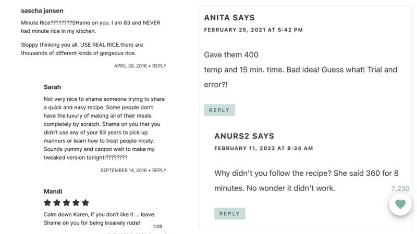Click the 7,230 count above the heart

pos(400,189)
